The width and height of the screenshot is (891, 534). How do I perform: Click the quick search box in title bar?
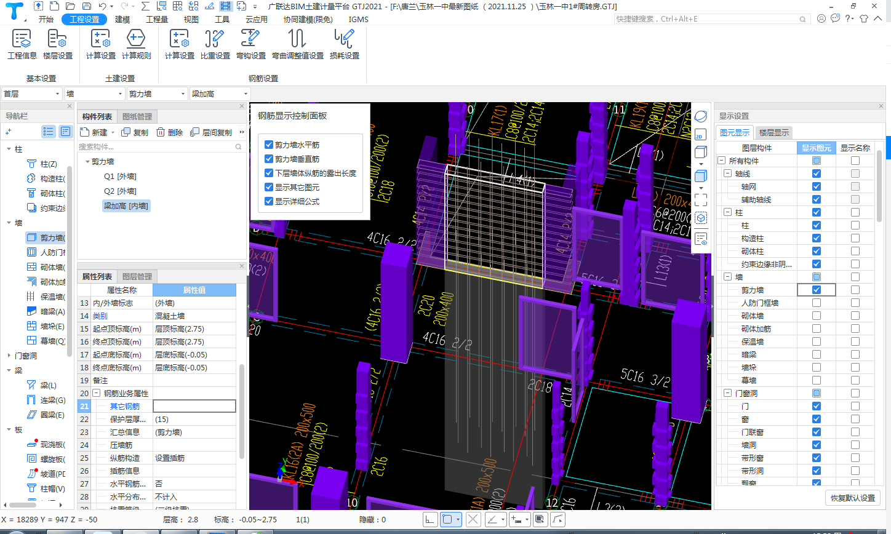(712, 19)
